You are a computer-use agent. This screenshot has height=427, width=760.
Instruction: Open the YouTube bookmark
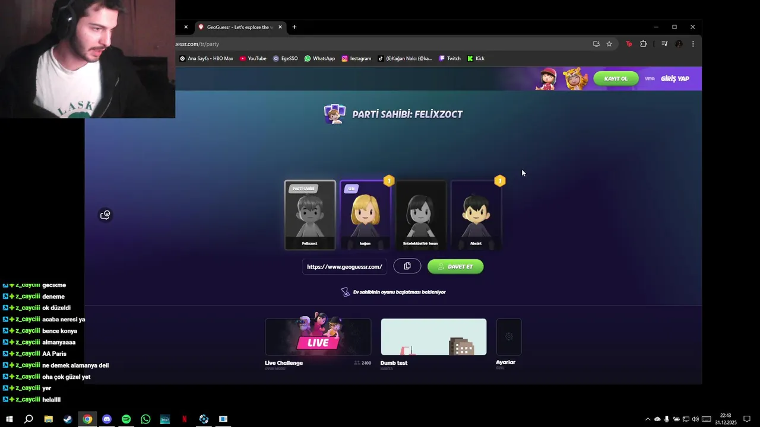[x=253, y=59]
